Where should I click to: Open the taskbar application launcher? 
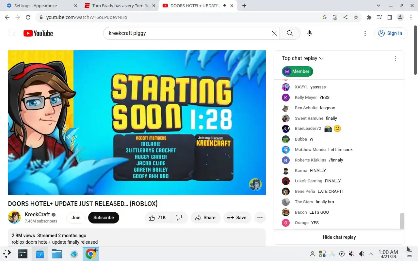tap(7, 253)
